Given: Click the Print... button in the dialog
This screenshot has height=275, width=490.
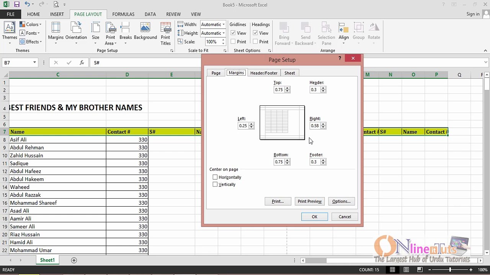Looking at the screenshot, I should [278, 201].
